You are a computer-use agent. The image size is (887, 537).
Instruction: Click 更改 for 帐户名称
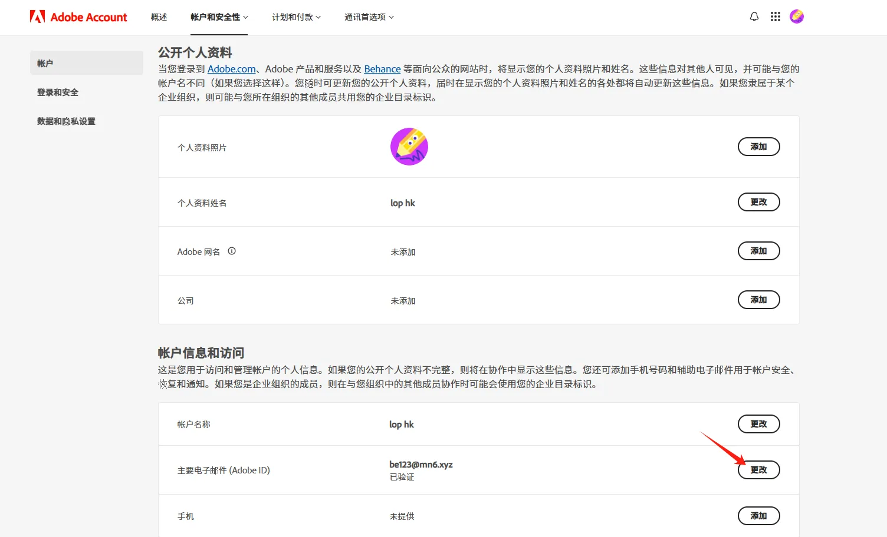759,424
